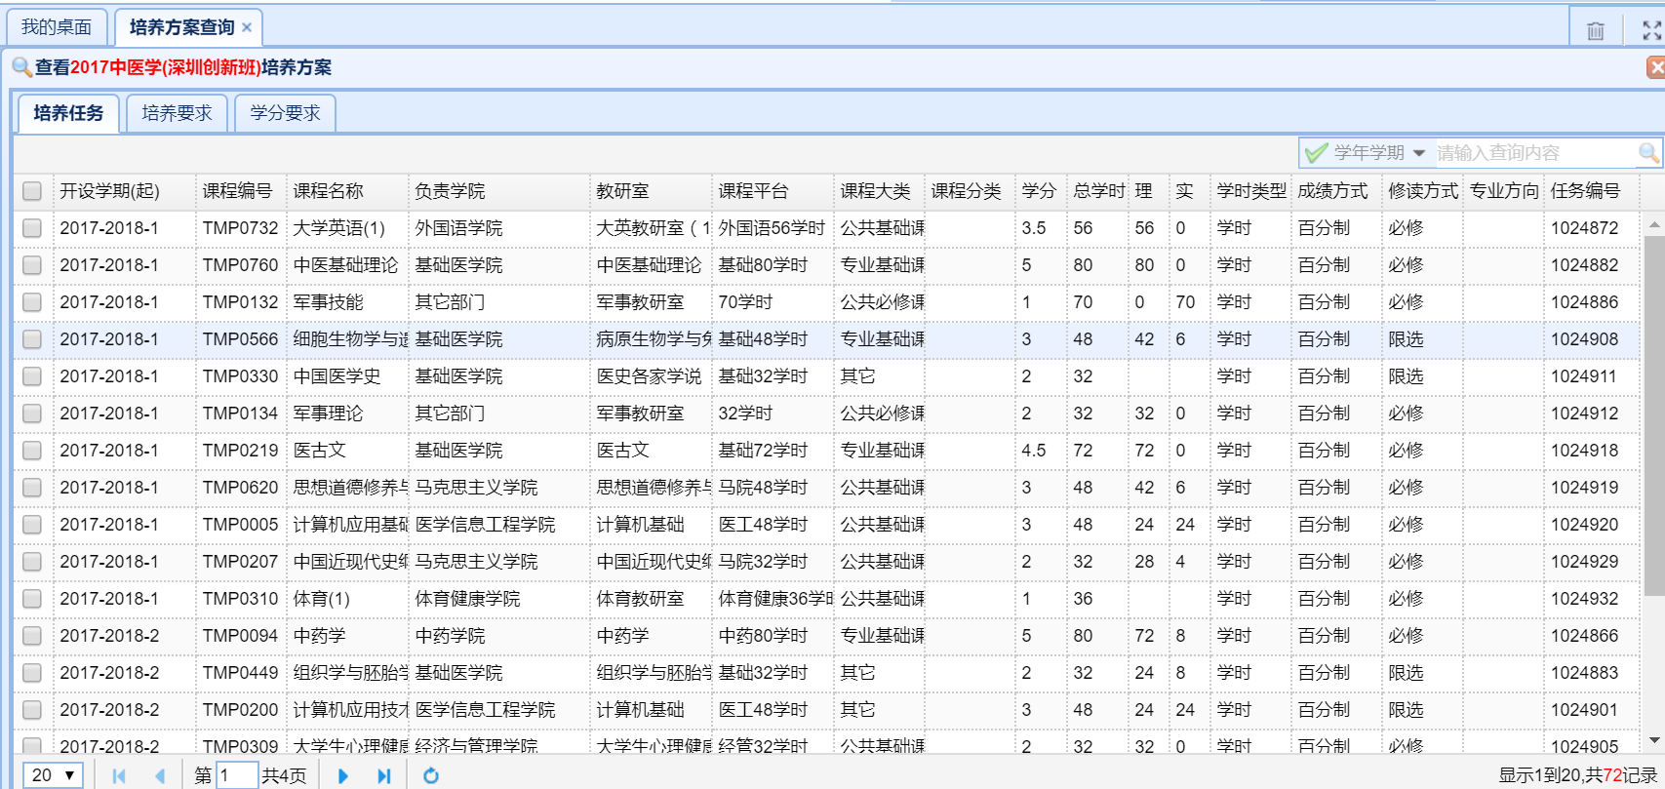
Task: Select checkbox for 军事技能 course row
Action: coord(32,302)
